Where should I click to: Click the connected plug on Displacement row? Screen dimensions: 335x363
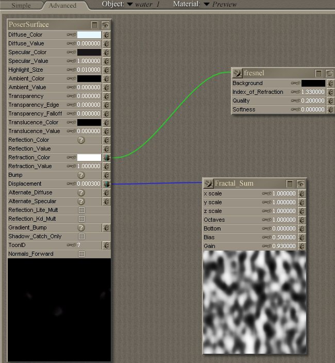coord(107,184)
